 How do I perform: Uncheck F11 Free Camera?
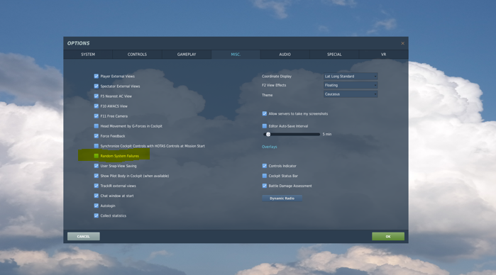click(x=97, y=116)
